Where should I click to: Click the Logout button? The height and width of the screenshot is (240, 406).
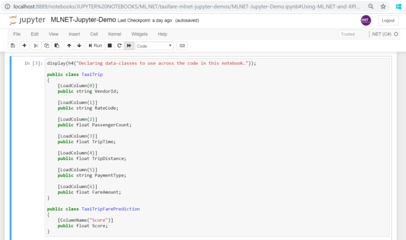coord(388,21)
